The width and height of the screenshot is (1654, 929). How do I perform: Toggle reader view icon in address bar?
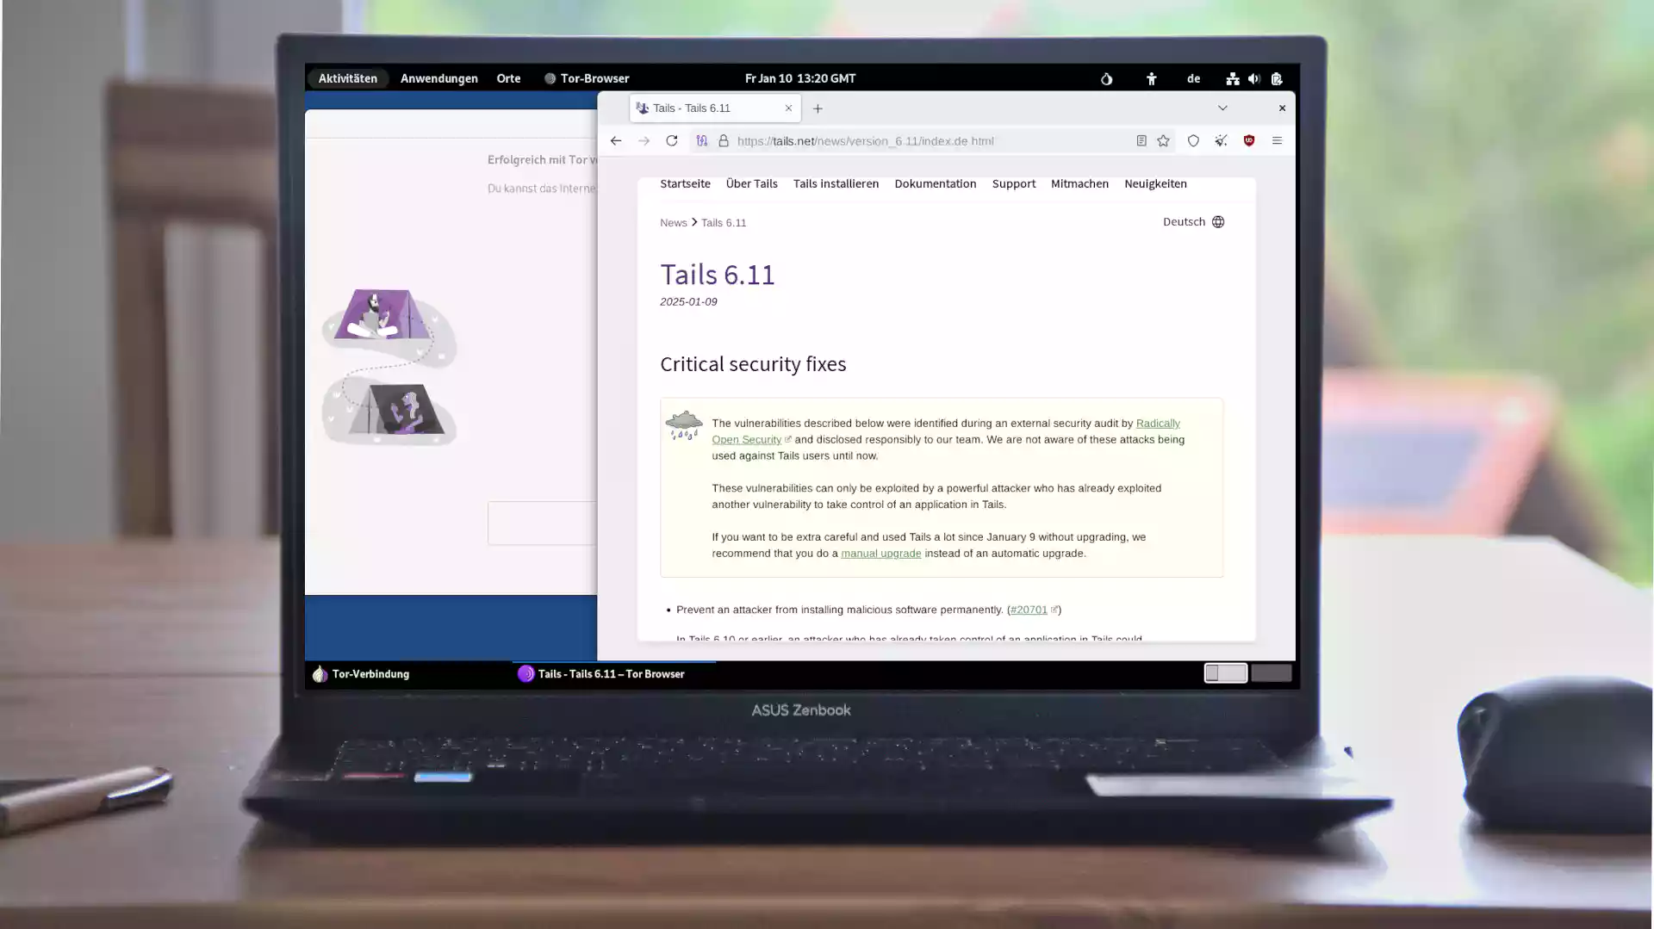(x=1141, y=141)
